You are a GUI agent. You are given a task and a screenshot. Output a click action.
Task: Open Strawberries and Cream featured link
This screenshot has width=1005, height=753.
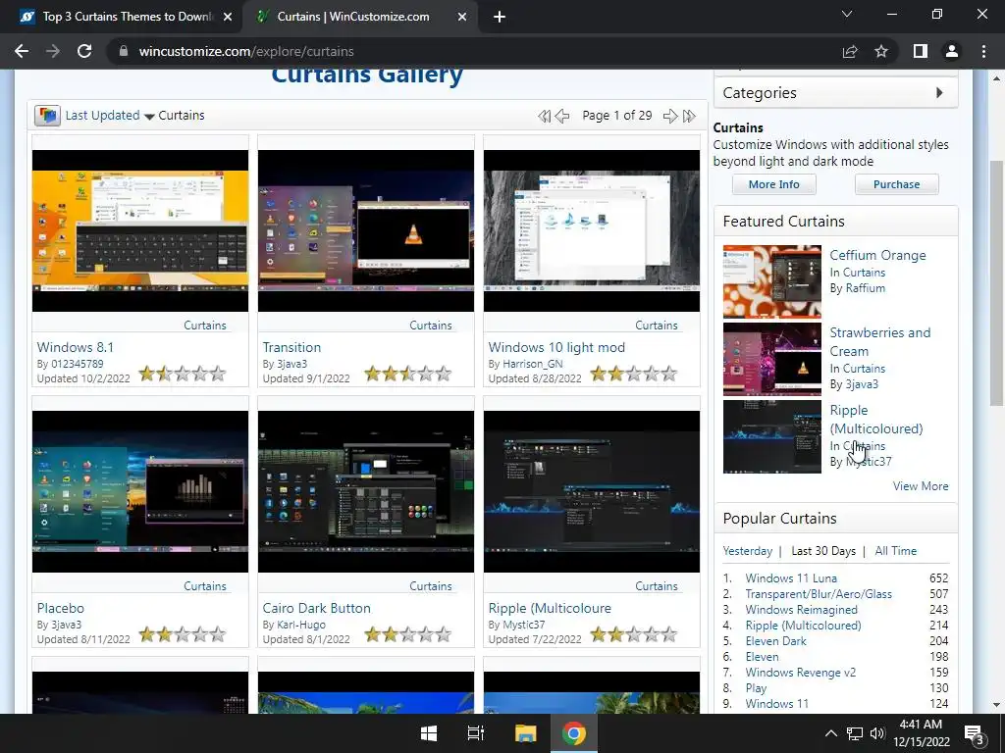(880, 342)
